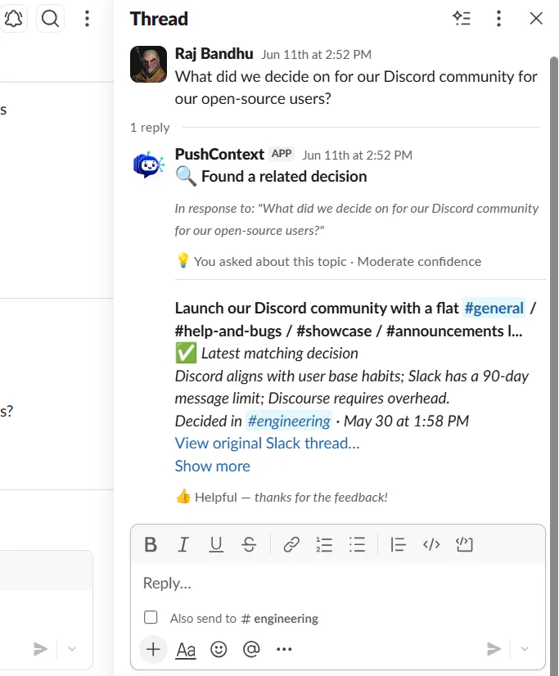Viewport: 559px width, 676px height.
Task: Open the emoji picker
Action: (219, 649)
